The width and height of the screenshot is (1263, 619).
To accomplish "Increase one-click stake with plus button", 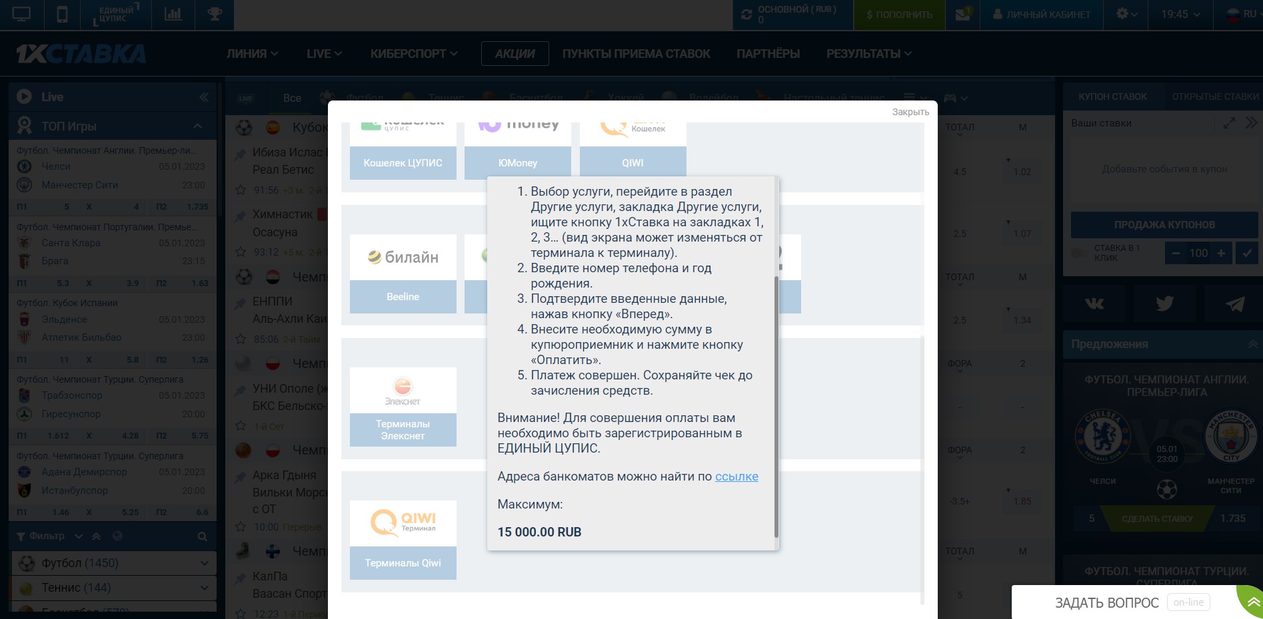I will [1221, 253].
